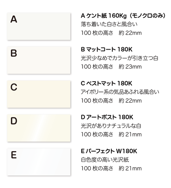Viewport: 171px width, 188px height.
Task: Click description 落ち着いた白さと風合い
Action: click(x=109, y=24)
